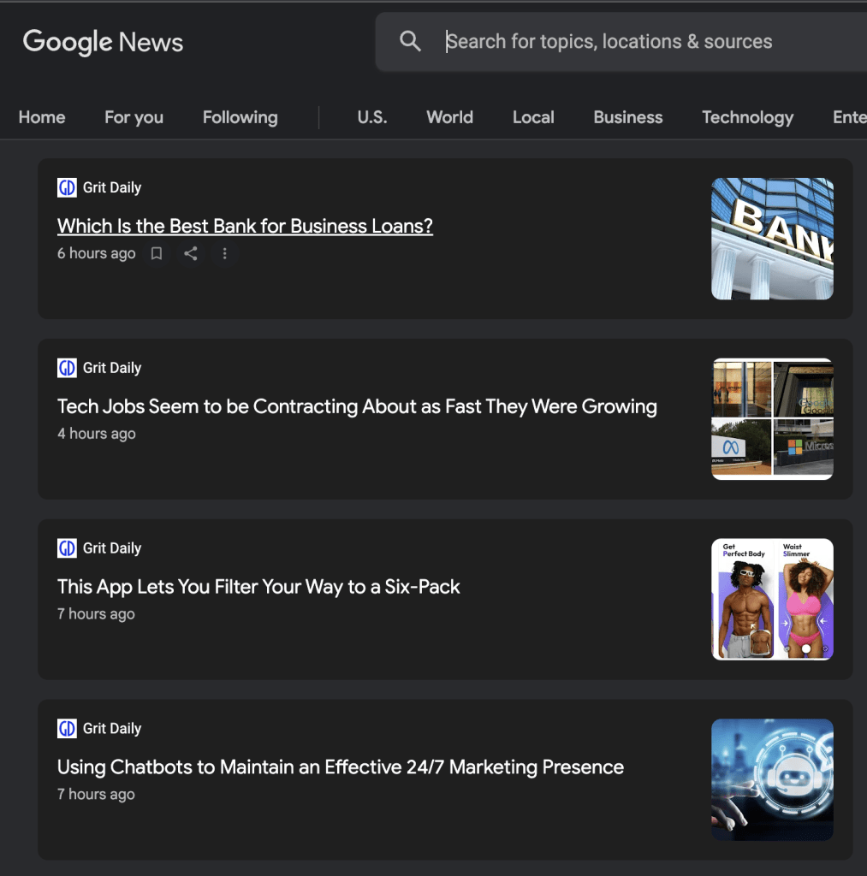This screenshot has height=876, width=867.
Task: Open the Tech Jobs Contracting headline
Action: pos(357,406)
